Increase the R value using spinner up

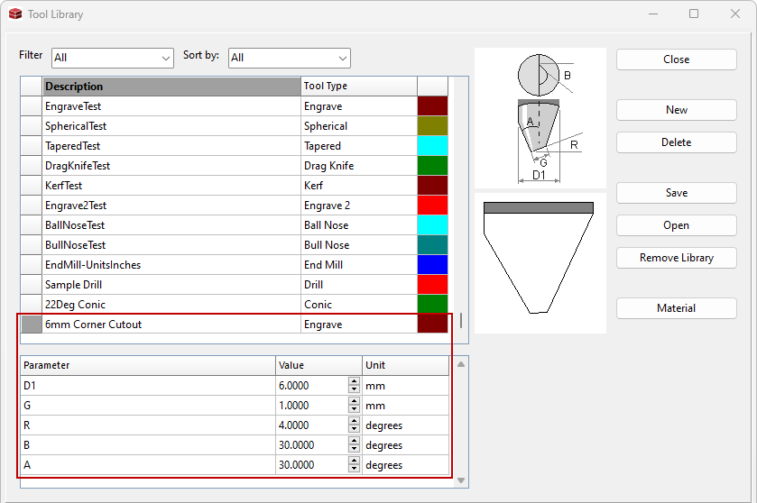354,422
